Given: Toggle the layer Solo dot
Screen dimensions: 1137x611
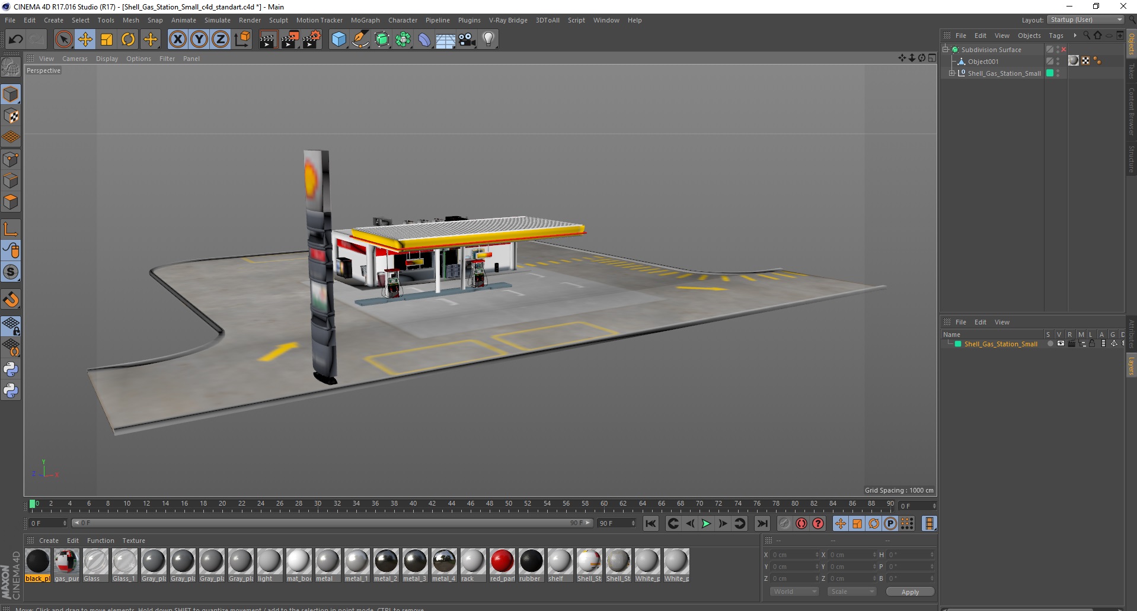Looking at the screenshot, I should pos(1050,344).
